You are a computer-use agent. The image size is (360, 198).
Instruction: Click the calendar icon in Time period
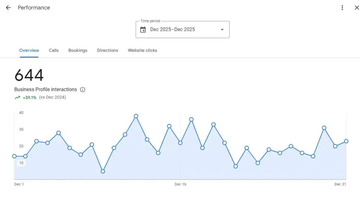click(143, 29)
